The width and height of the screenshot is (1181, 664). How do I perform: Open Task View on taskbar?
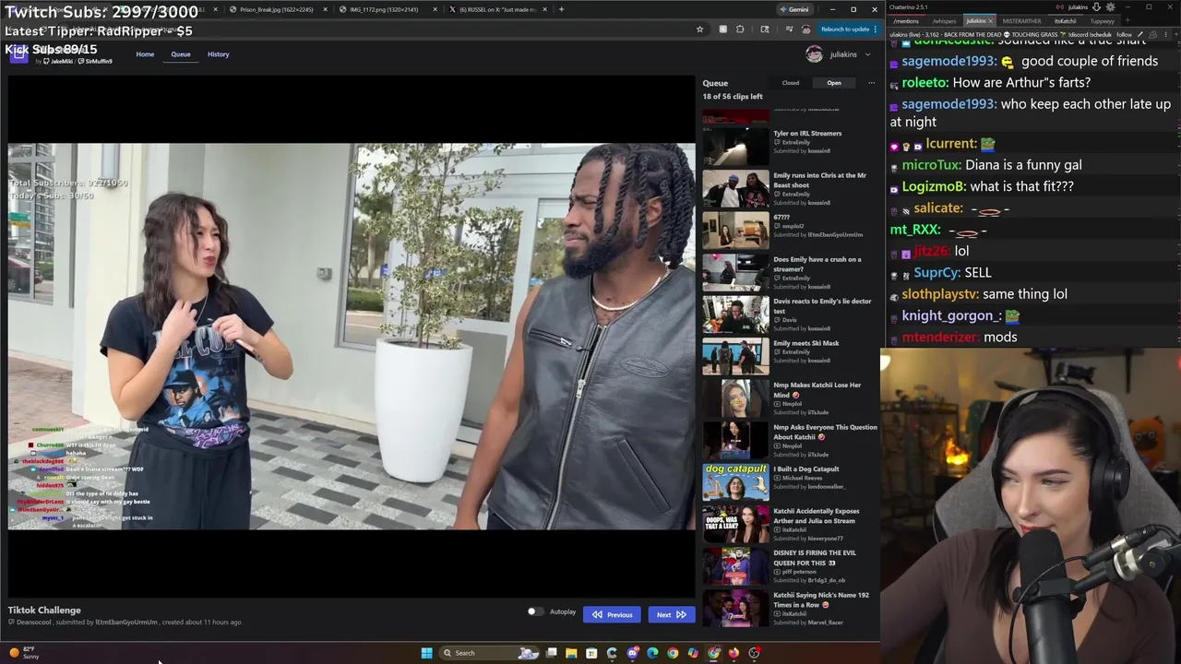(x=551, y=653)
